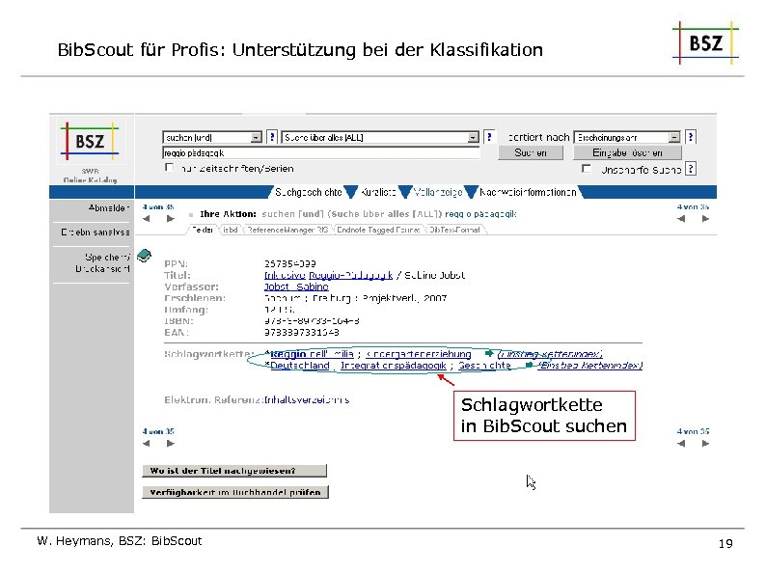Screen dimensions: 766x574
Task: Click the EAN value '9783897331648'
Action: (301, 333)
